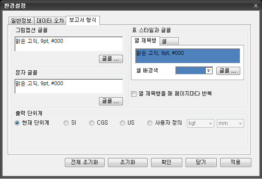The width and height of the screenshot is (262, 179).
Task: Select the 열 제목행 sub-tab
Action: (x=146, y=41)
